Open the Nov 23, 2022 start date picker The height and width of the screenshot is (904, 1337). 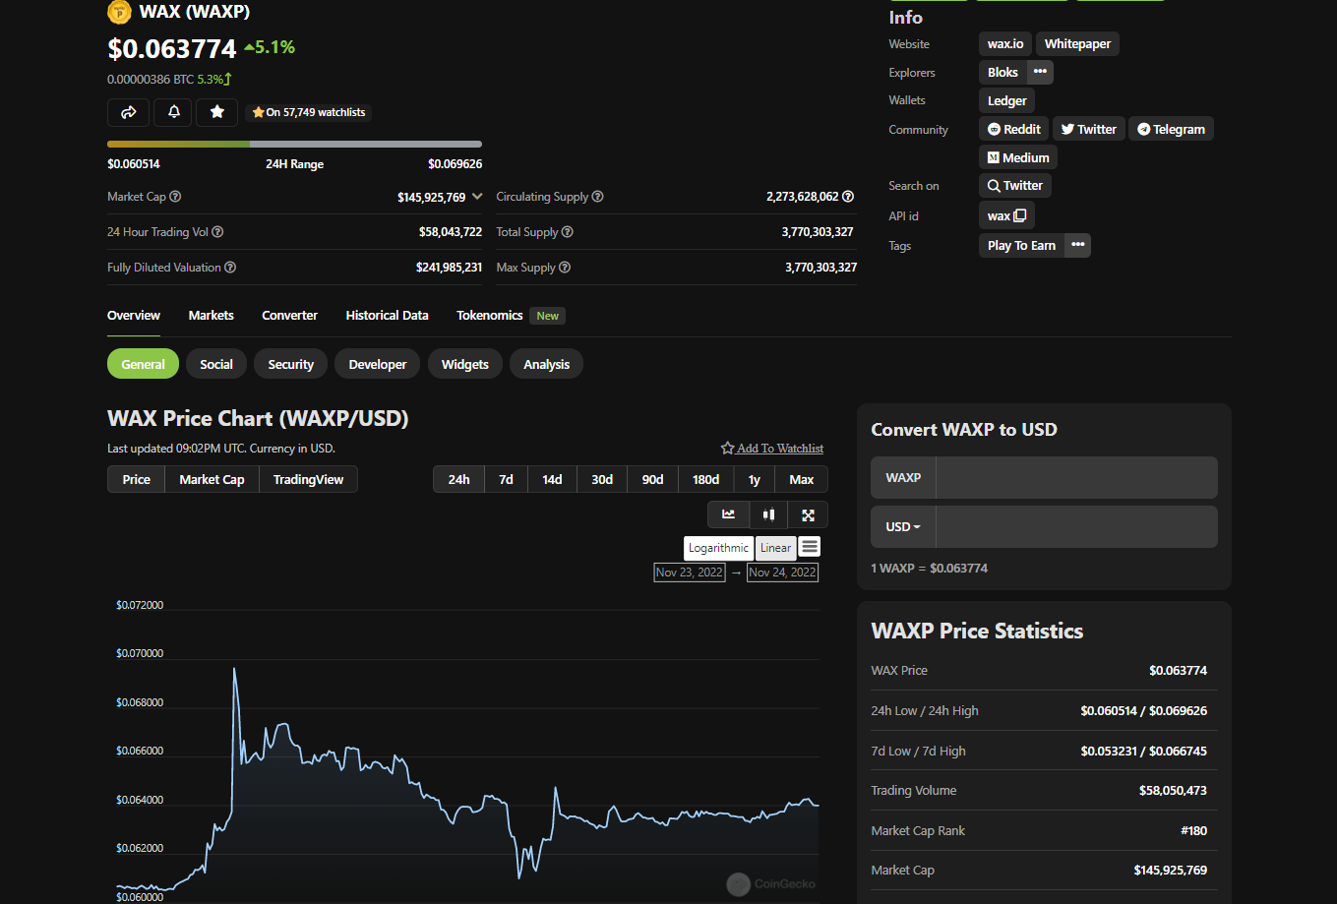(690, 572)
